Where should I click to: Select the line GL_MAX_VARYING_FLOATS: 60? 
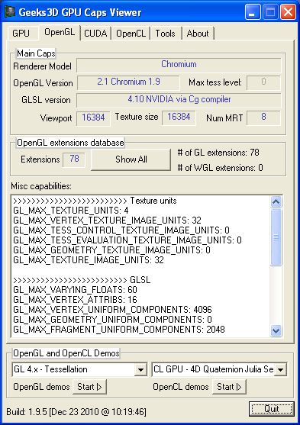pos(75,290)
